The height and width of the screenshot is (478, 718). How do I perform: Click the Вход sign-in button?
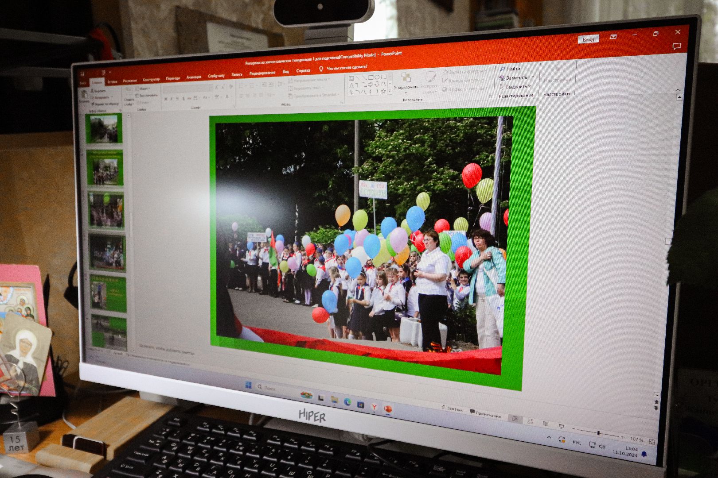click(588, 39)
